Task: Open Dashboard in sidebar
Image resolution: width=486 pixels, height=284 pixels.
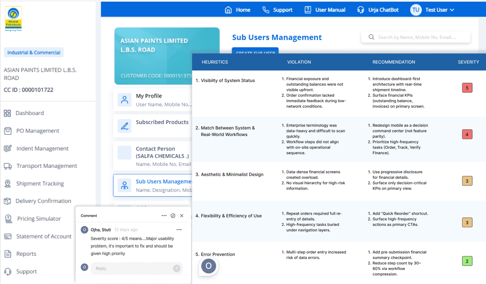Action: coord(30,113)
